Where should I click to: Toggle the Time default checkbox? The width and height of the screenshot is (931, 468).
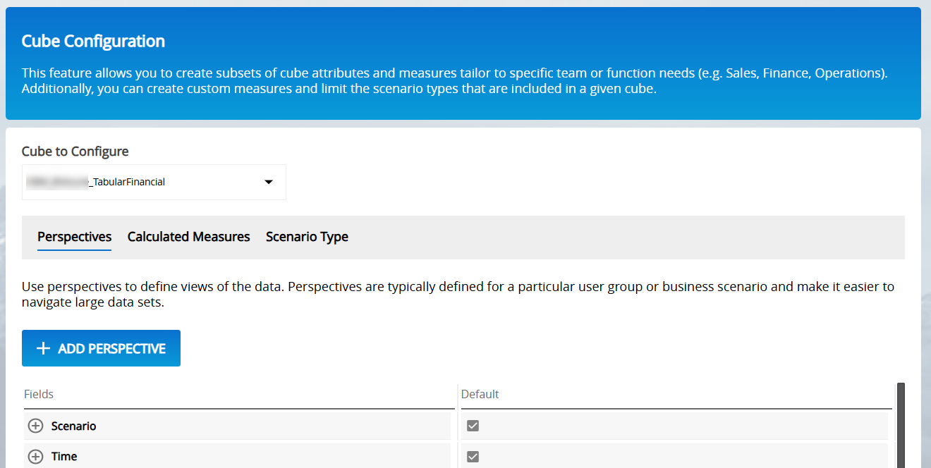pyautogui.click(x=473, y=457)
